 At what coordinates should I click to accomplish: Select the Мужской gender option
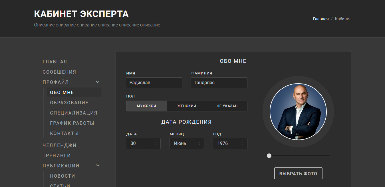coord(146,106)
